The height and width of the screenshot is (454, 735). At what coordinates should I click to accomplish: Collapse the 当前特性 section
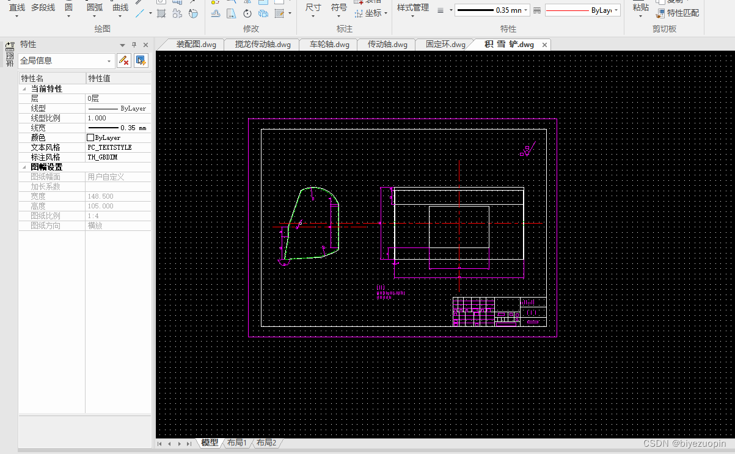[x=25, y=89]
